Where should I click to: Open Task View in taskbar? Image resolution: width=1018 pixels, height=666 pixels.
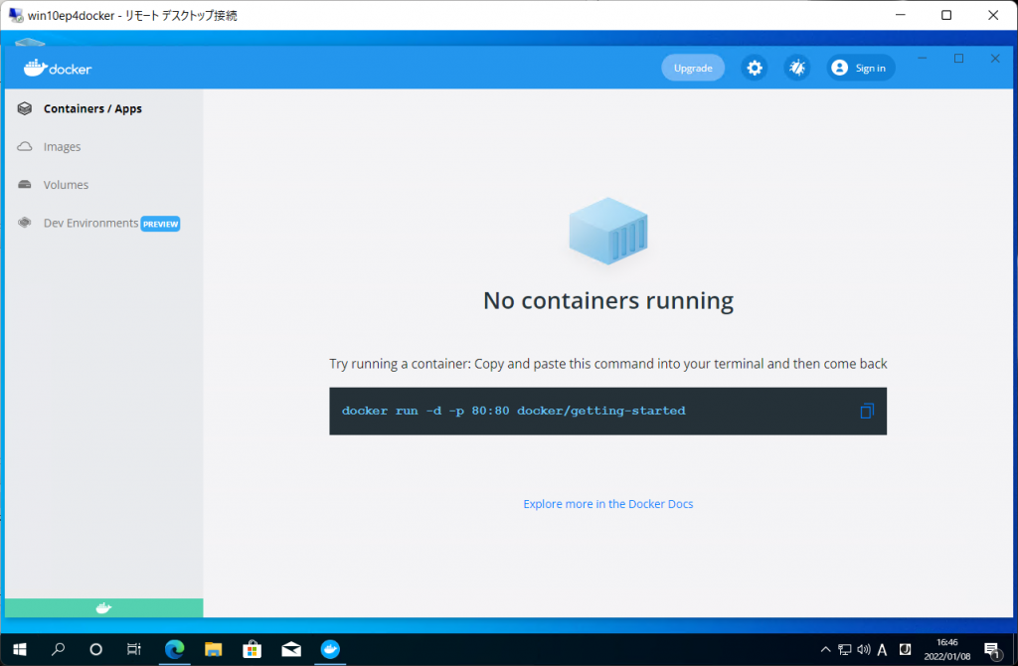[x=134, y=649]
